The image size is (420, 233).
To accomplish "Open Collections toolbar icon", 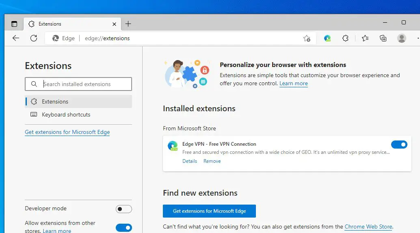I will [383, 38].
